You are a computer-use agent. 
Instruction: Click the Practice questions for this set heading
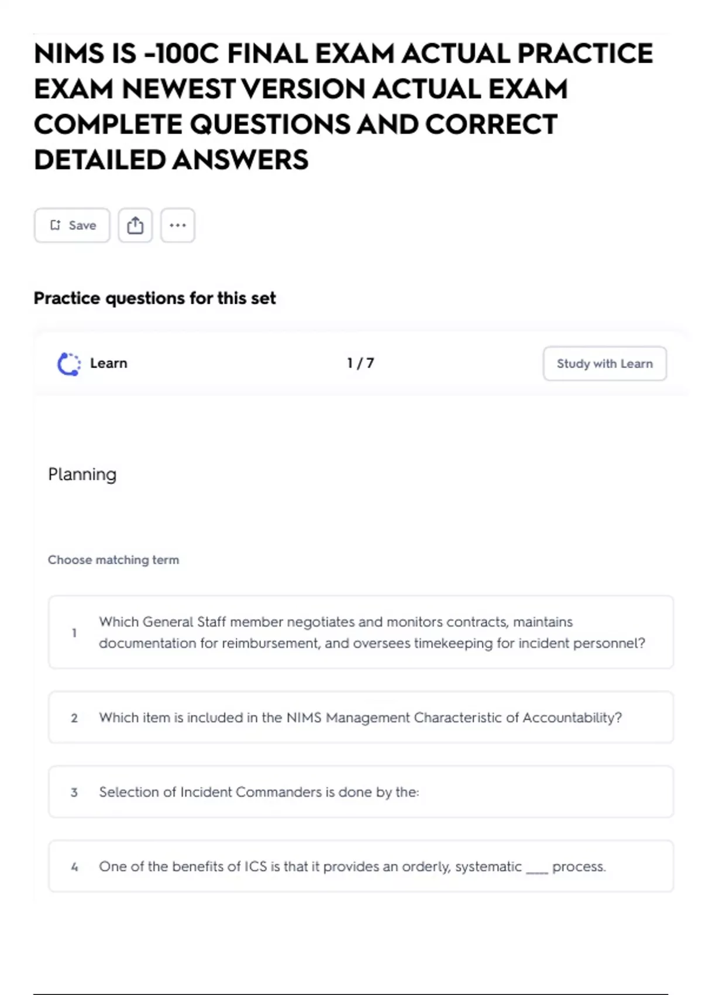(x=154, y=298)
